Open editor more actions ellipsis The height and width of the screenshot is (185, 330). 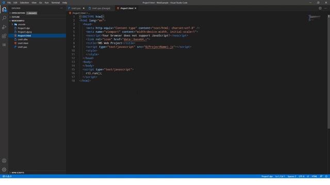point(325,8)
